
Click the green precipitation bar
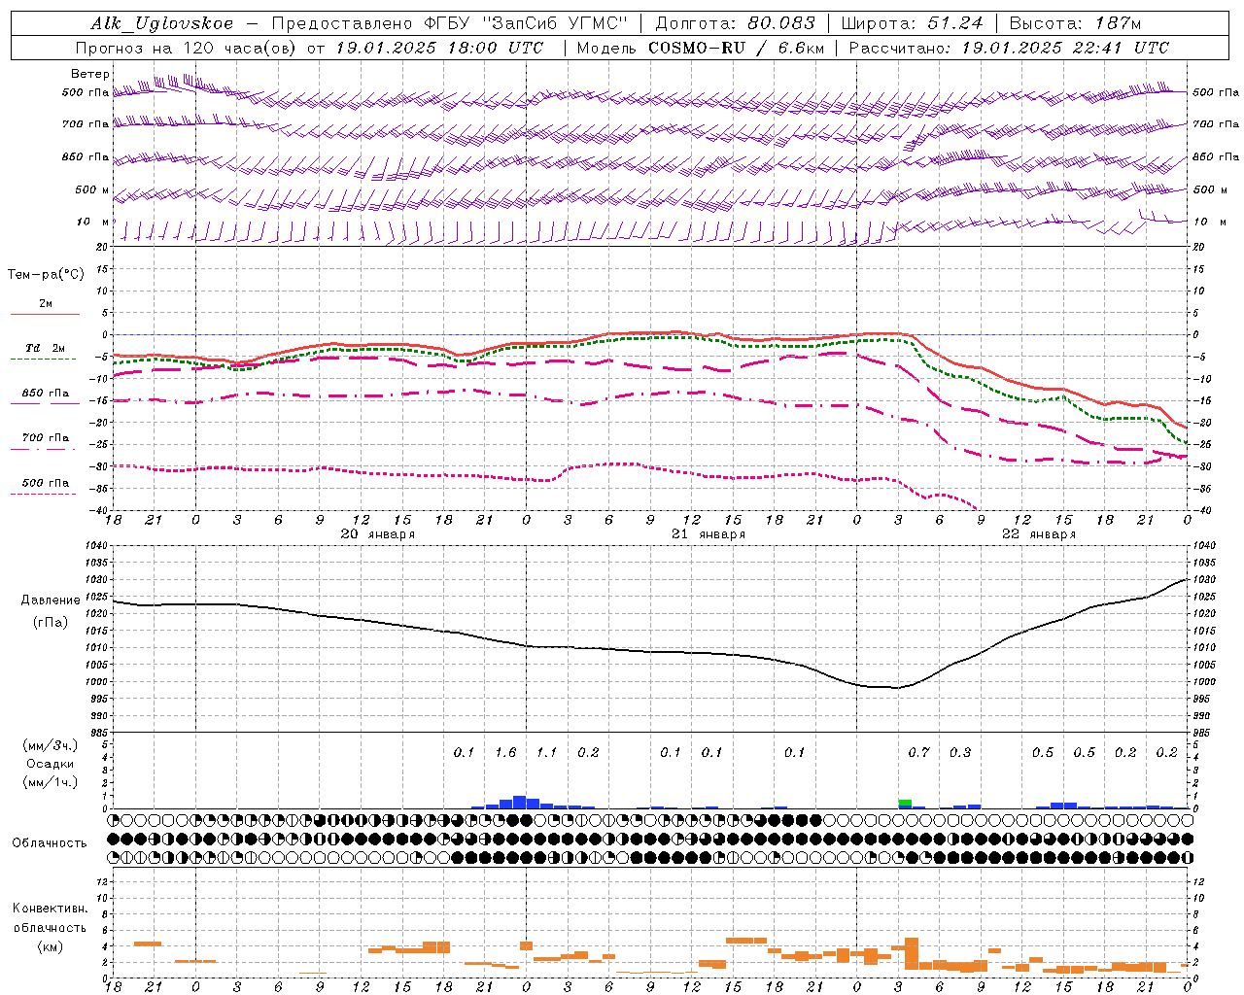905,803
